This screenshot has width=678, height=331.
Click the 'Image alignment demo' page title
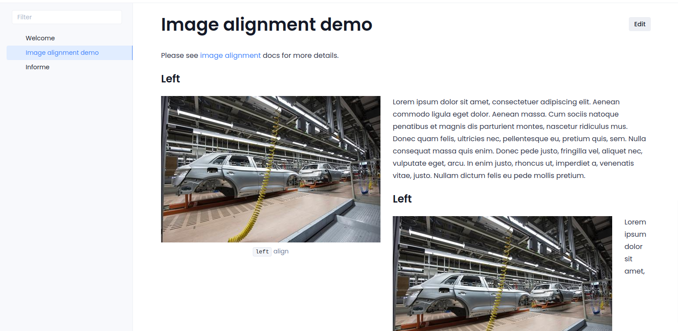(267, 25)
